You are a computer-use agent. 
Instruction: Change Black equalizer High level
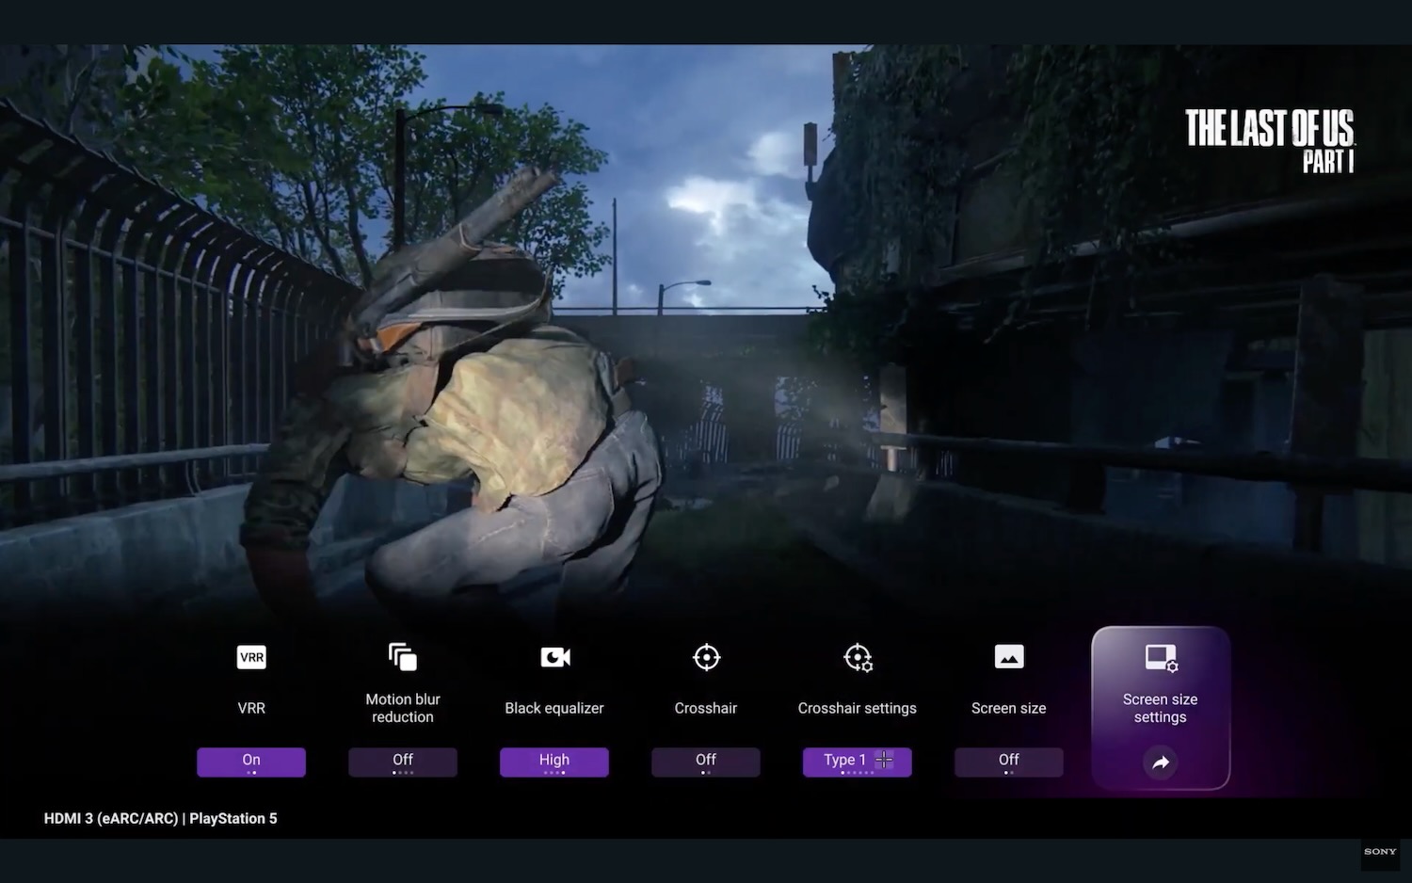pos(554,761)
